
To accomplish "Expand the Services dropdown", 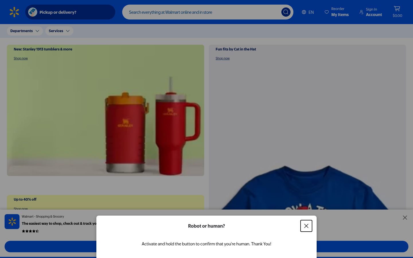I will 59,31.
